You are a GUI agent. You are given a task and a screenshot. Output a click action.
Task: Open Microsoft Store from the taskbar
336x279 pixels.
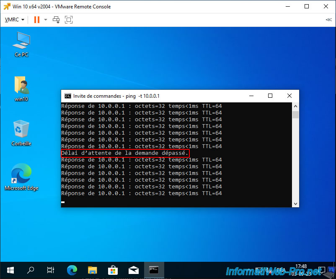[x=113, y=270]
